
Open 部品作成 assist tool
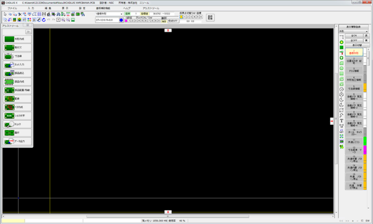click(18, 81)
